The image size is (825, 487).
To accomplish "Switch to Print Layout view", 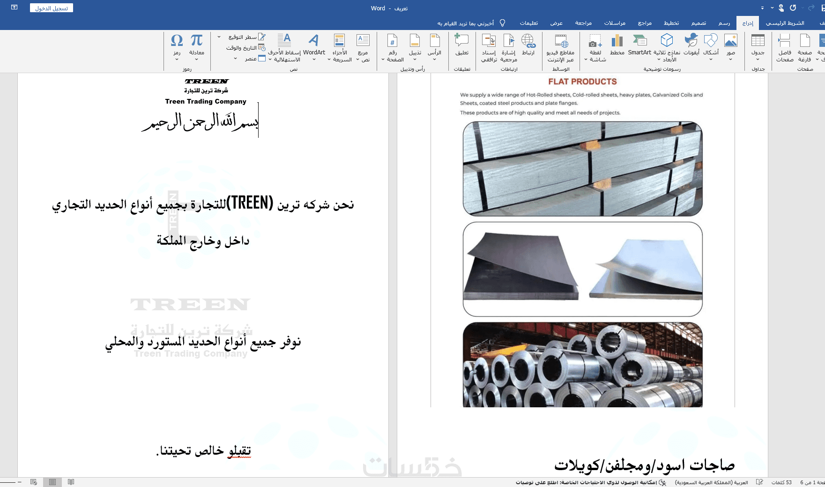I will coord(52,482).
